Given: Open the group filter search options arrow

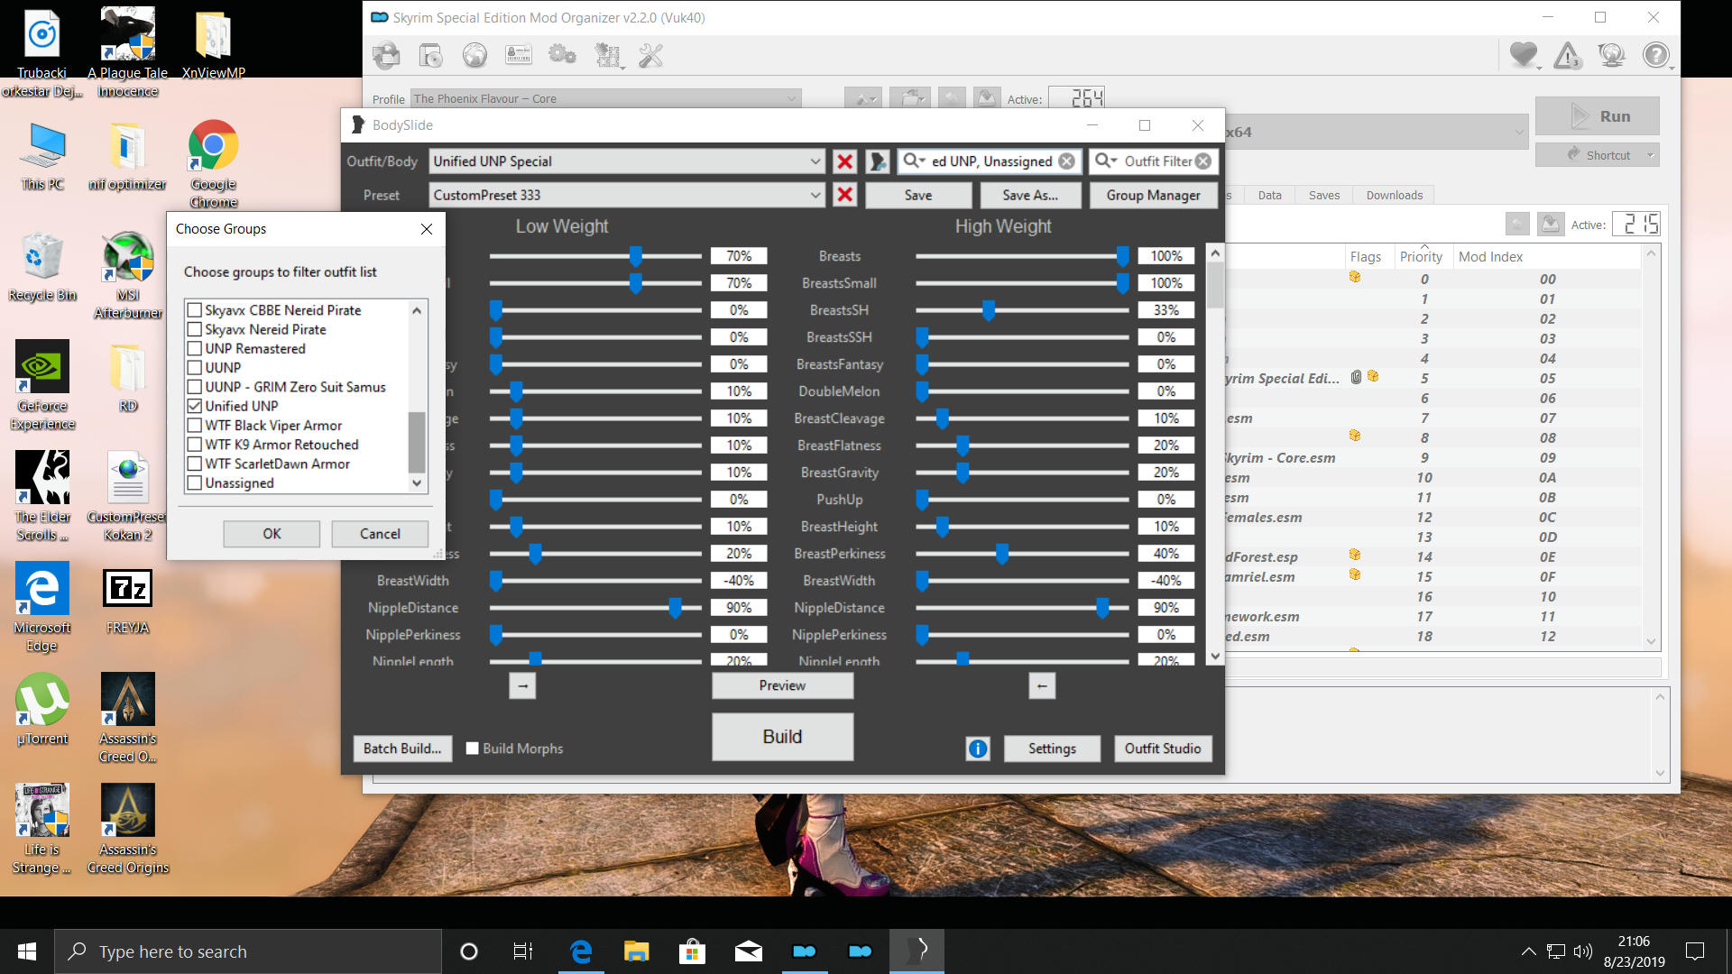Looking at the screenshot, I should coord(922,161).
